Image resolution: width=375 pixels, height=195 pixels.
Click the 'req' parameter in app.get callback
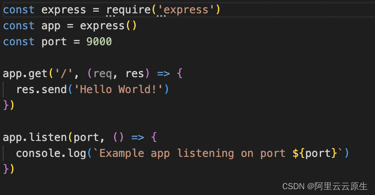point(102,74)
